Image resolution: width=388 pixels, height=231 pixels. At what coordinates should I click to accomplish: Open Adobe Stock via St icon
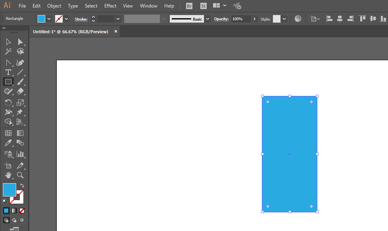[204, 6]
